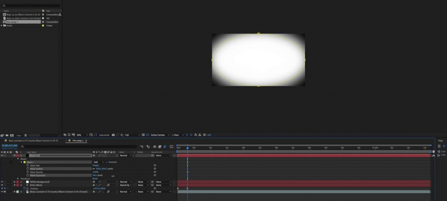Open the Align panel tab

pos(441,141)
